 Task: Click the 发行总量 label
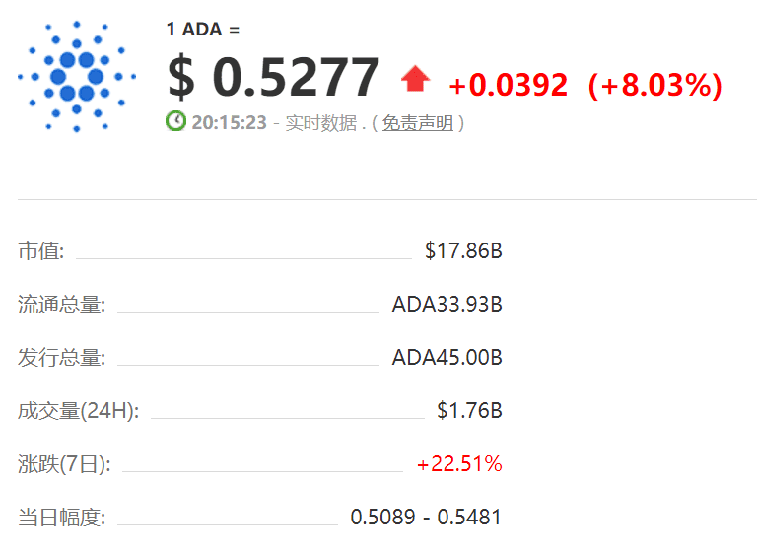click(61, 358)
